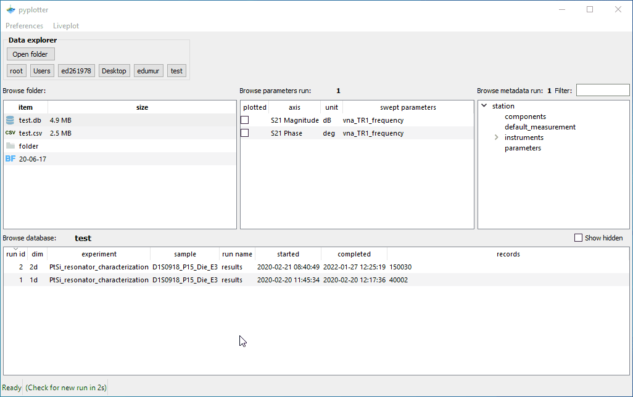Select the 20-06-17 entry
This screenshot has height=397, width=633.
33,159
